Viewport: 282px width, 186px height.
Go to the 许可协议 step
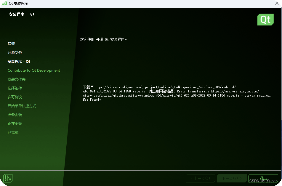coord(15,97)
